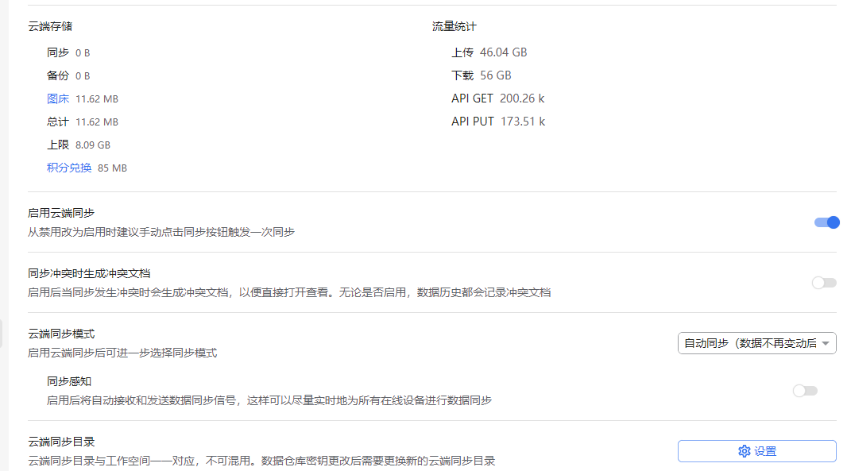Disable the 启用云端同步 toggle
Screen dimensions: 851x471
point(826,222)
